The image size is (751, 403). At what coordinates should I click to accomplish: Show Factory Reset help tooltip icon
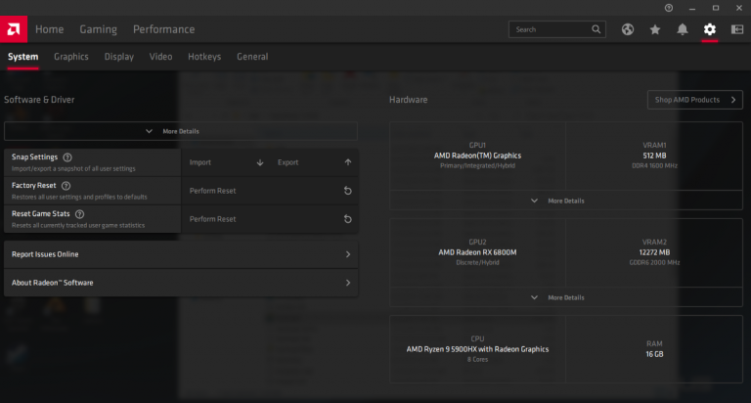point(66,186)
